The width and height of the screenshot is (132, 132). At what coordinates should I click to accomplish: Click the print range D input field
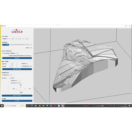20,39
